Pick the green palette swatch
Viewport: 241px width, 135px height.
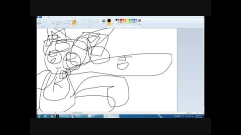tap(130, 20)
